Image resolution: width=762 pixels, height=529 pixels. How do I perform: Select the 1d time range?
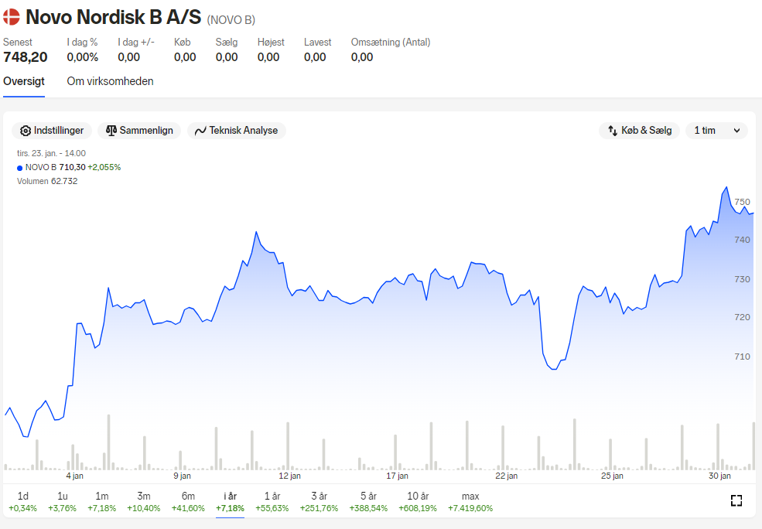pos(23,502)
